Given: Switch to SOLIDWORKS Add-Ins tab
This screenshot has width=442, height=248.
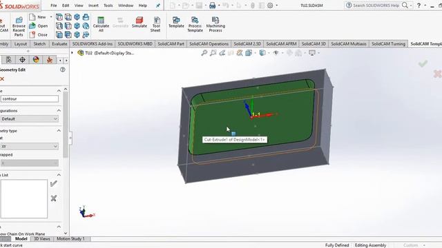Looking at the screenshot, I should pyautogui.click(x=93, y=44).
